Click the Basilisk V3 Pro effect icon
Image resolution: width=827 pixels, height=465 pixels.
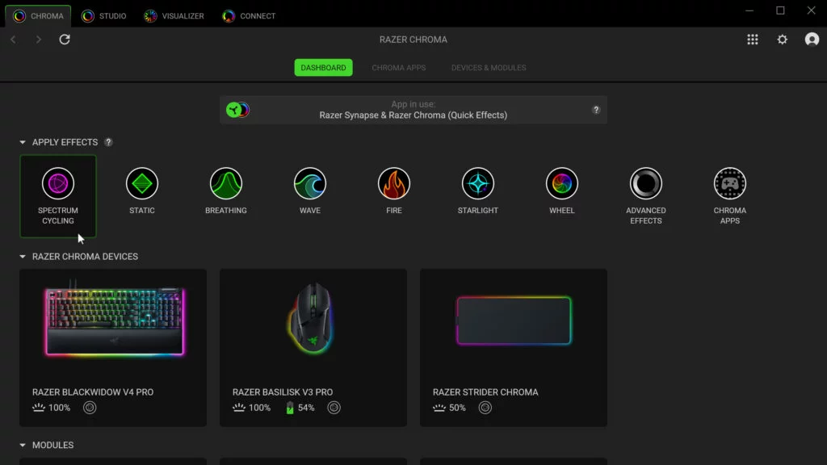pos(334,408)
